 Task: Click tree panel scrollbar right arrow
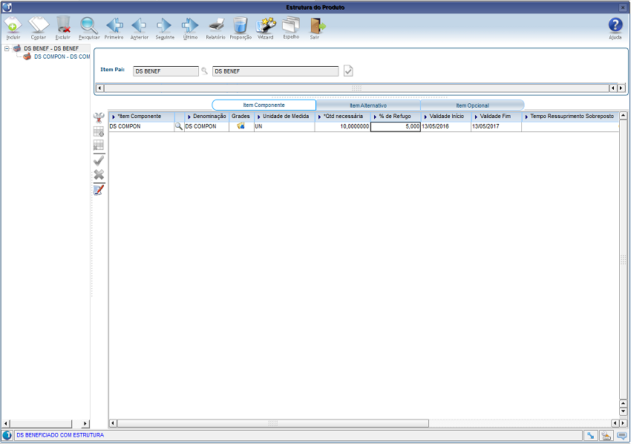click(x=85, y=423)
